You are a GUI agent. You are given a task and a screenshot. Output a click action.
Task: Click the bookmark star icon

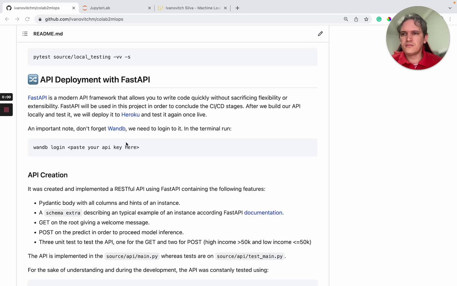(x=366, y=19)
